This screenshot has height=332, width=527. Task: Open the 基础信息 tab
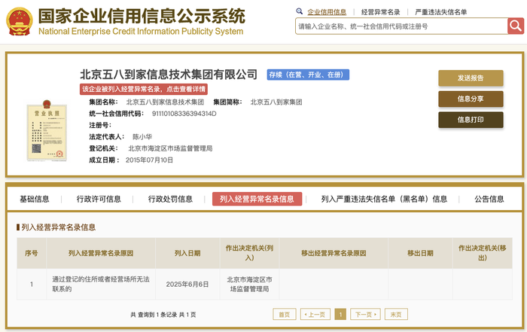(x=35, y=199)
